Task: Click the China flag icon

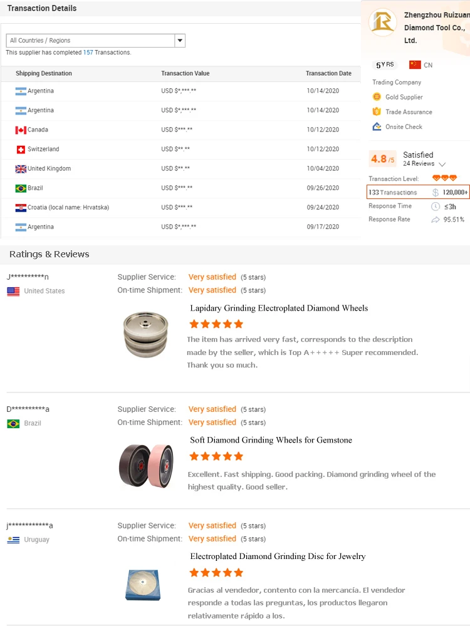Action: (415, 64)
